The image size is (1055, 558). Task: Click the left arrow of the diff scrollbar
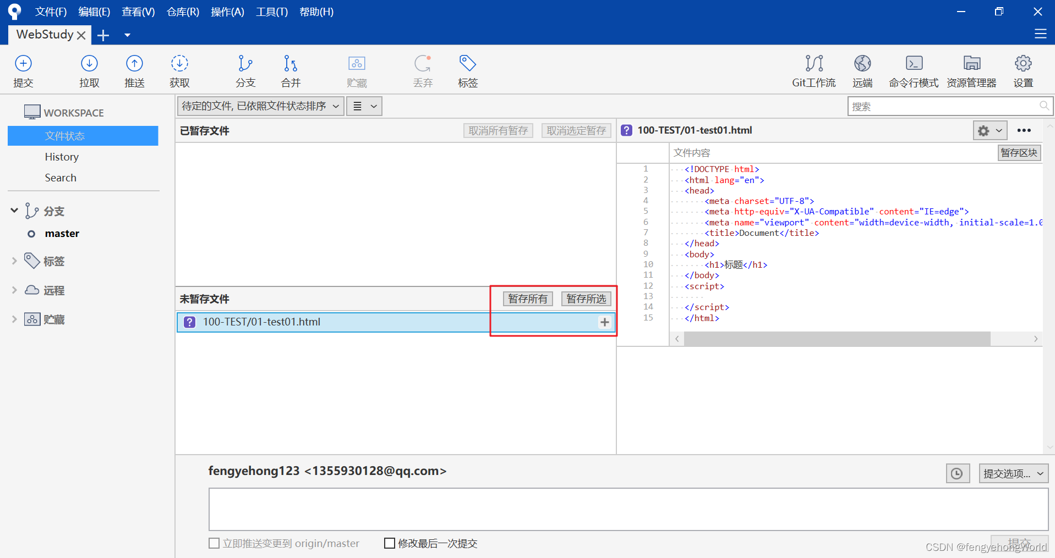(x=677, y=339)
